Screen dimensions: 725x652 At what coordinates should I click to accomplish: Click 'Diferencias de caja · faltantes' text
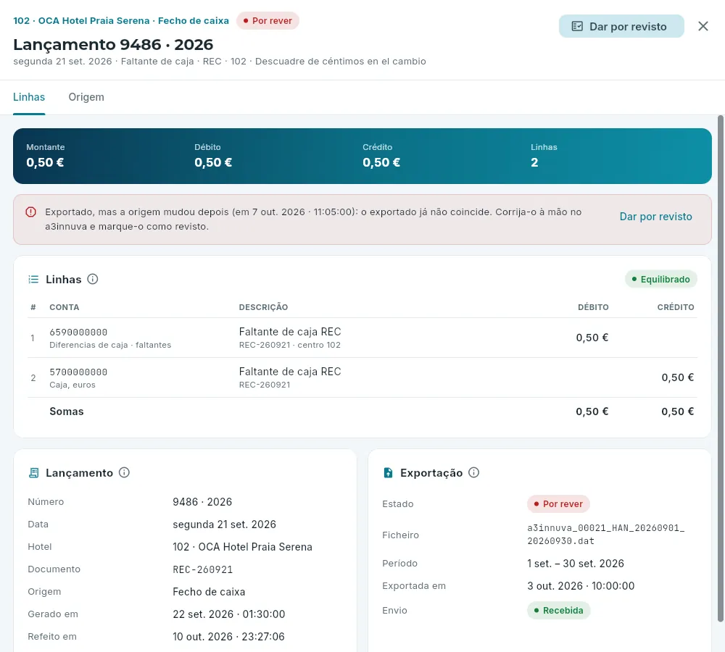pos(110,345)
